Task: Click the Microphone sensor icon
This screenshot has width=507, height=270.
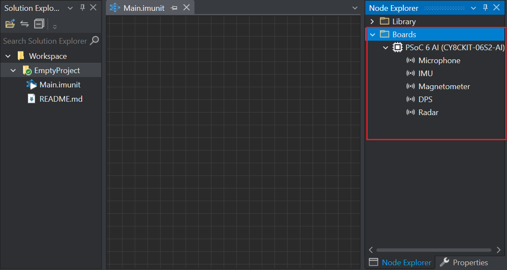Action: coord(411,60)
